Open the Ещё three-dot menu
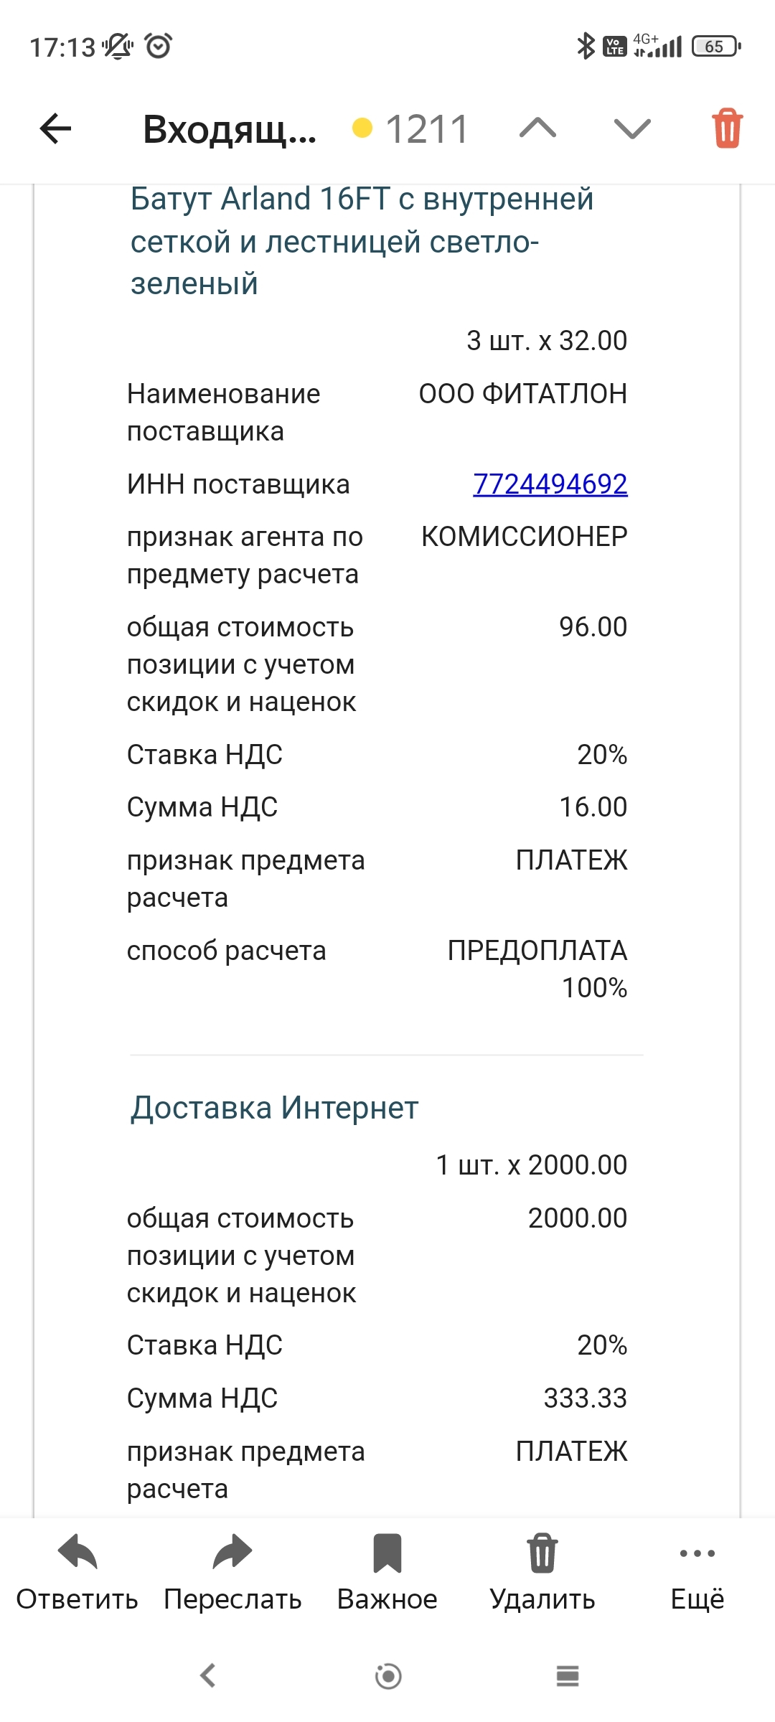This screenshot has height=1722, width=775. (697, 1553)
